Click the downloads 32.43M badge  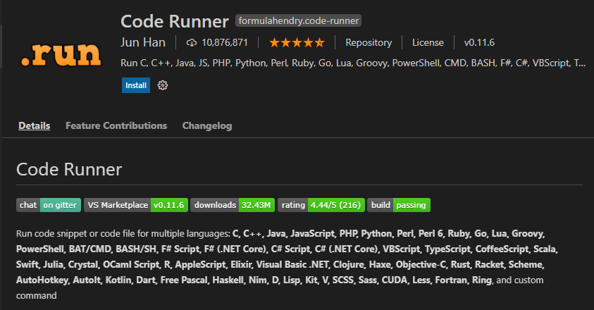click(233, 205)
